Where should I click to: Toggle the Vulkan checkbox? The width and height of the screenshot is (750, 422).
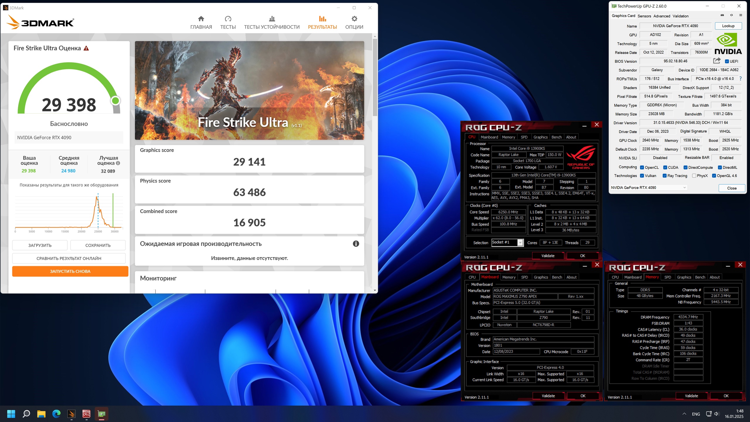(642, 176)
